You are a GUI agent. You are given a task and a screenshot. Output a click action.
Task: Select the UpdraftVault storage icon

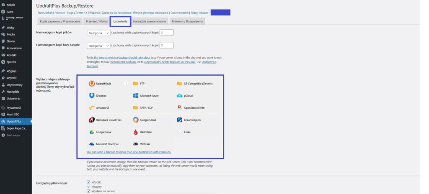pos(91,84)
